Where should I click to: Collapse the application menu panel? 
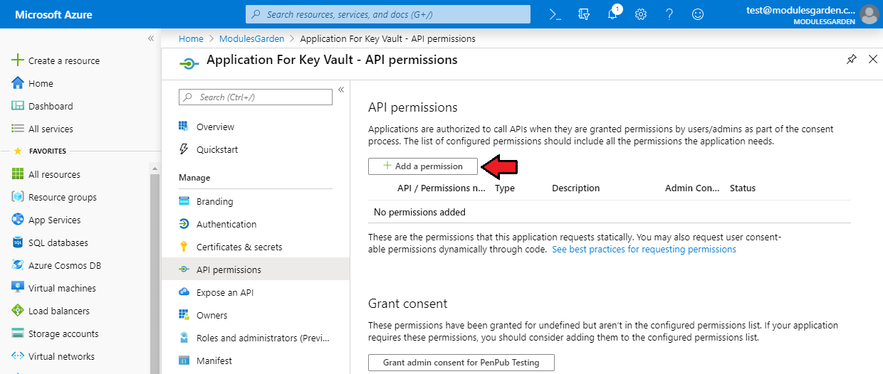click(x=341, y=90)
